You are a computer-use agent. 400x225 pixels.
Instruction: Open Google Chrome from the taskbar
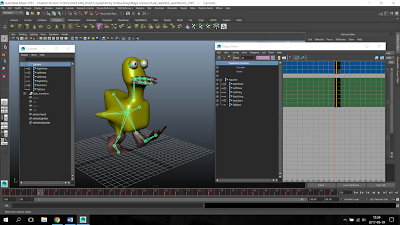tap(57, 220)
